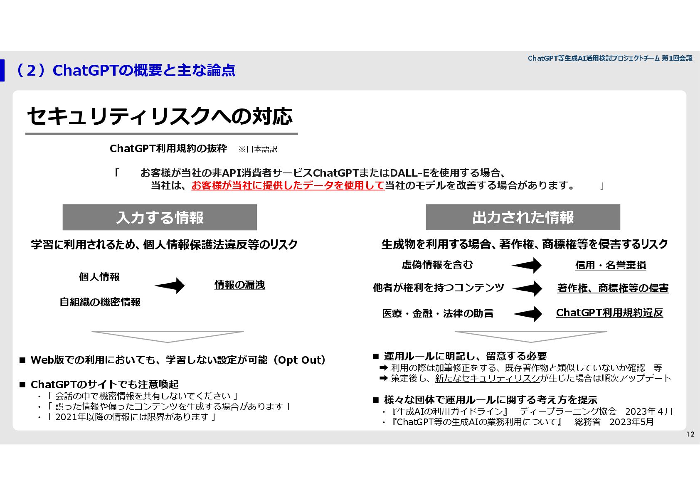Click the text '医療・金融・法律の助言'
The image size is (700, 495).
438,313
